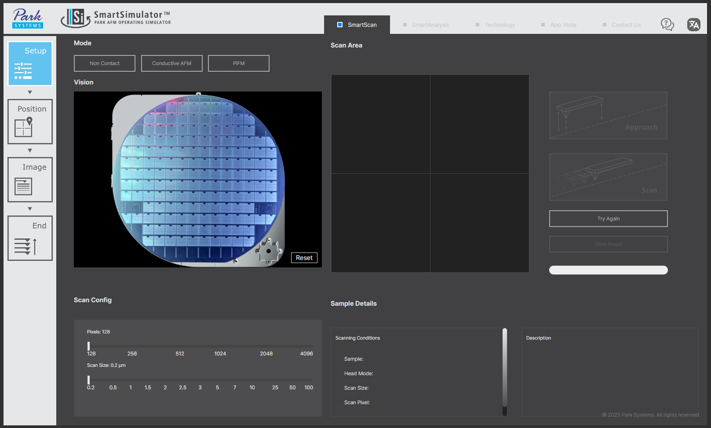Screen dimensions: 711x428
Task: Open the help question mark icon
Action: click(x=667, y=25)
